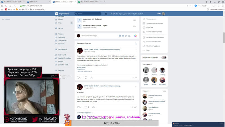225x127 pixels.
Task: Comment on the first wall post
Action: point(86,78)
